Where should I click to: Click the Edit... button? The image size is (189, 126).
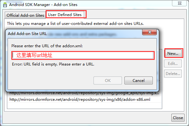coord(173,64)
